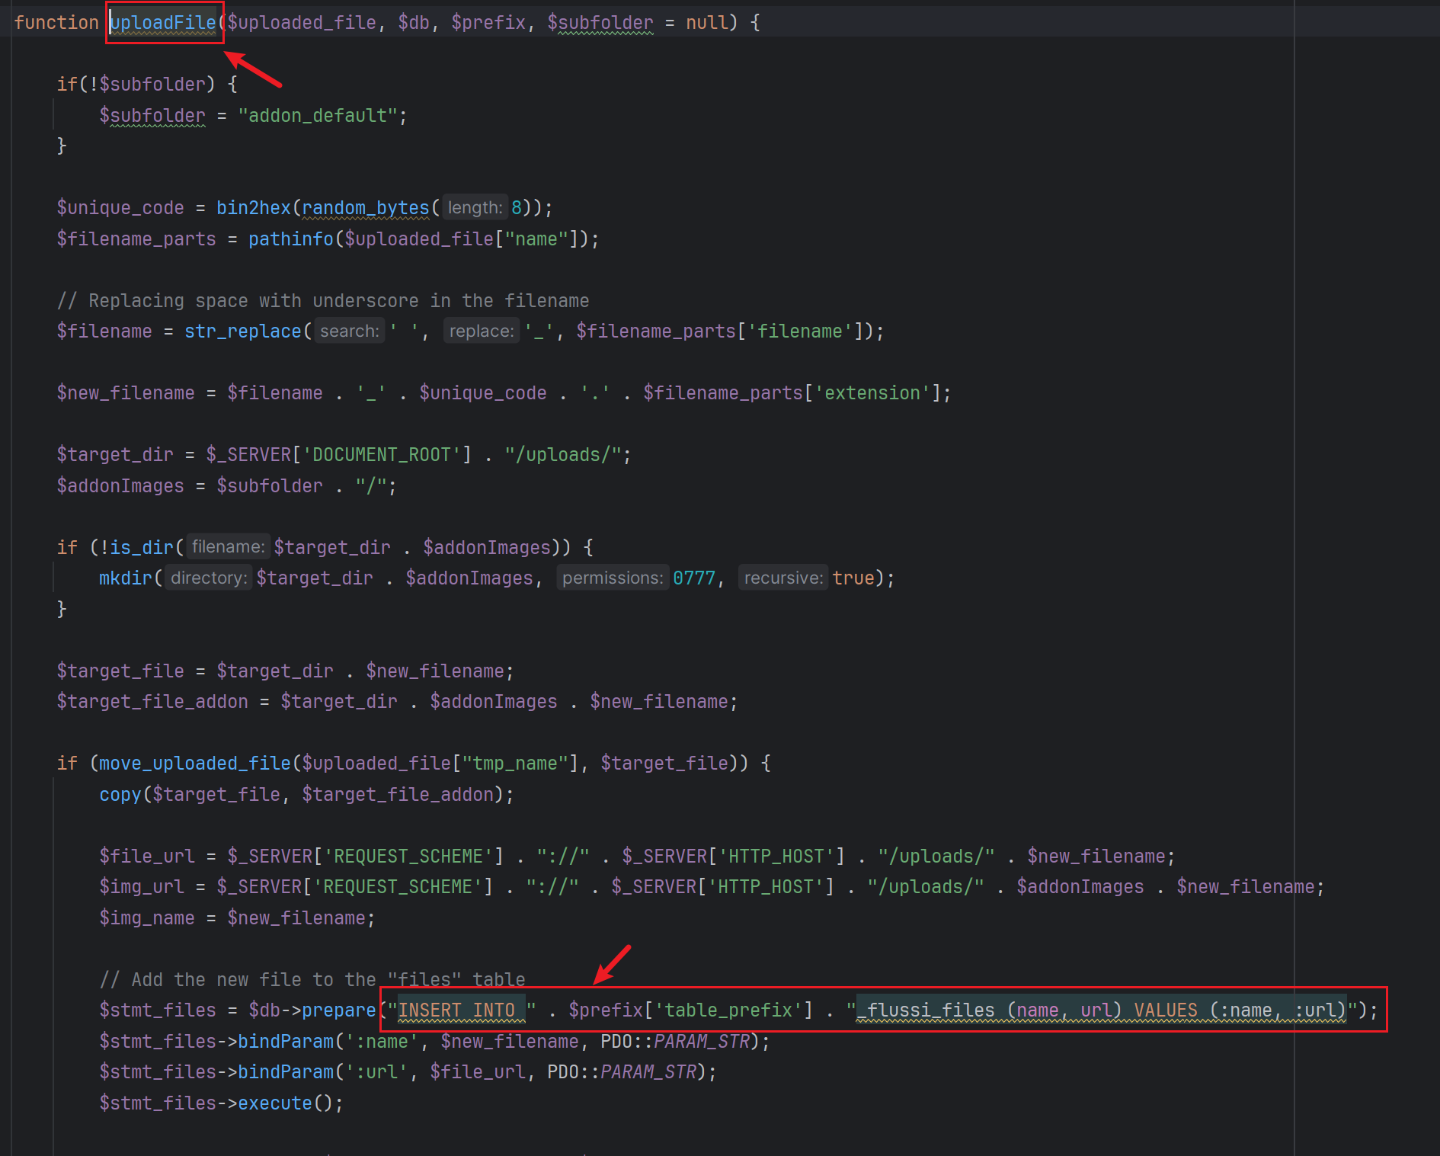Place cursor on the bin2hex call
Image resolution: width=1440 pixels, height=1156 pixels.
tap(254, 208)
